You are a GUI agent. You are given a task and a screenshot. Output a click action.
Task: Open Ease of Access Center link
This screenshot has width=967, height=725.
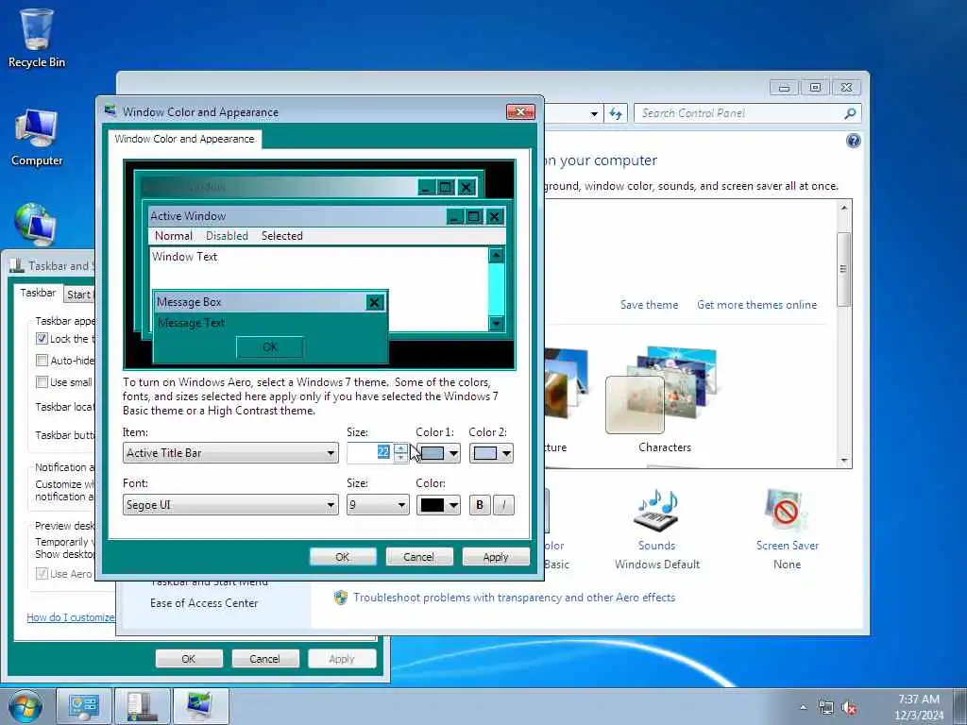(204, 603)
